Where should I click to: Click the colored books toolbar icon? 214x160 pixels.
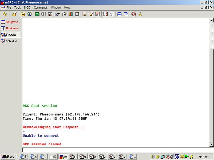pyautogui.click(x=71, y=14)
